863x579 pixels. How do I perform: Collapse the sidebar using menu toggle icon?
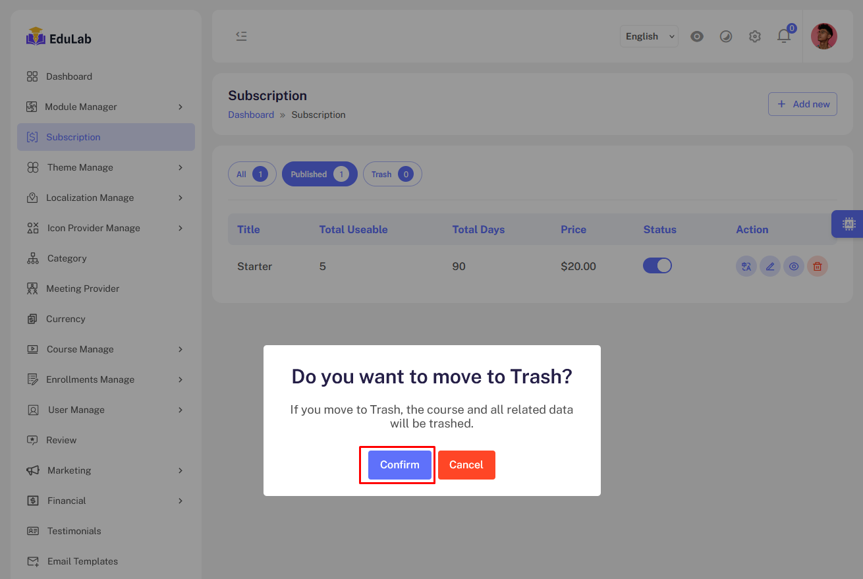coord(241,36)
